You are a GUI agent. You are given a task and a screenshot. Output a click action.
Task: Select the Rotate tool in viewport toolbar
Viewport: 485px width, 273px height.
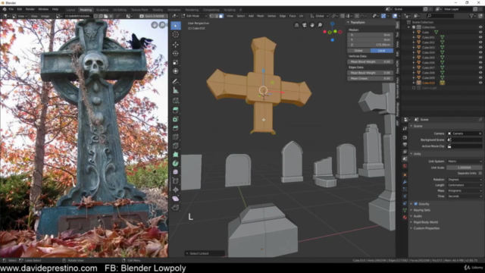pyautogui.click(x=175, y=54)
